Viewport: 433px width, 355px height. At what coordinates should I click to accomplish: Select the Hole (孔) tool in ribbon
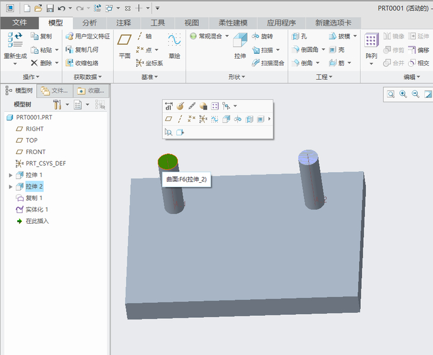coord(299,36)
